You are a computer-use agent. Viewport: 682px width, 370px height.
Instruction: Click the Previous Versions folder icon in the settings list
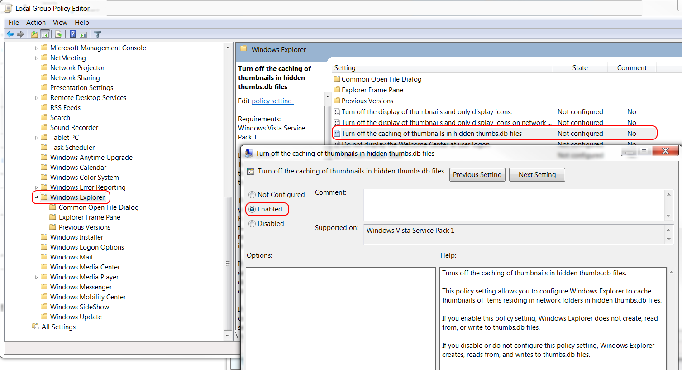(x=337, y=101)
